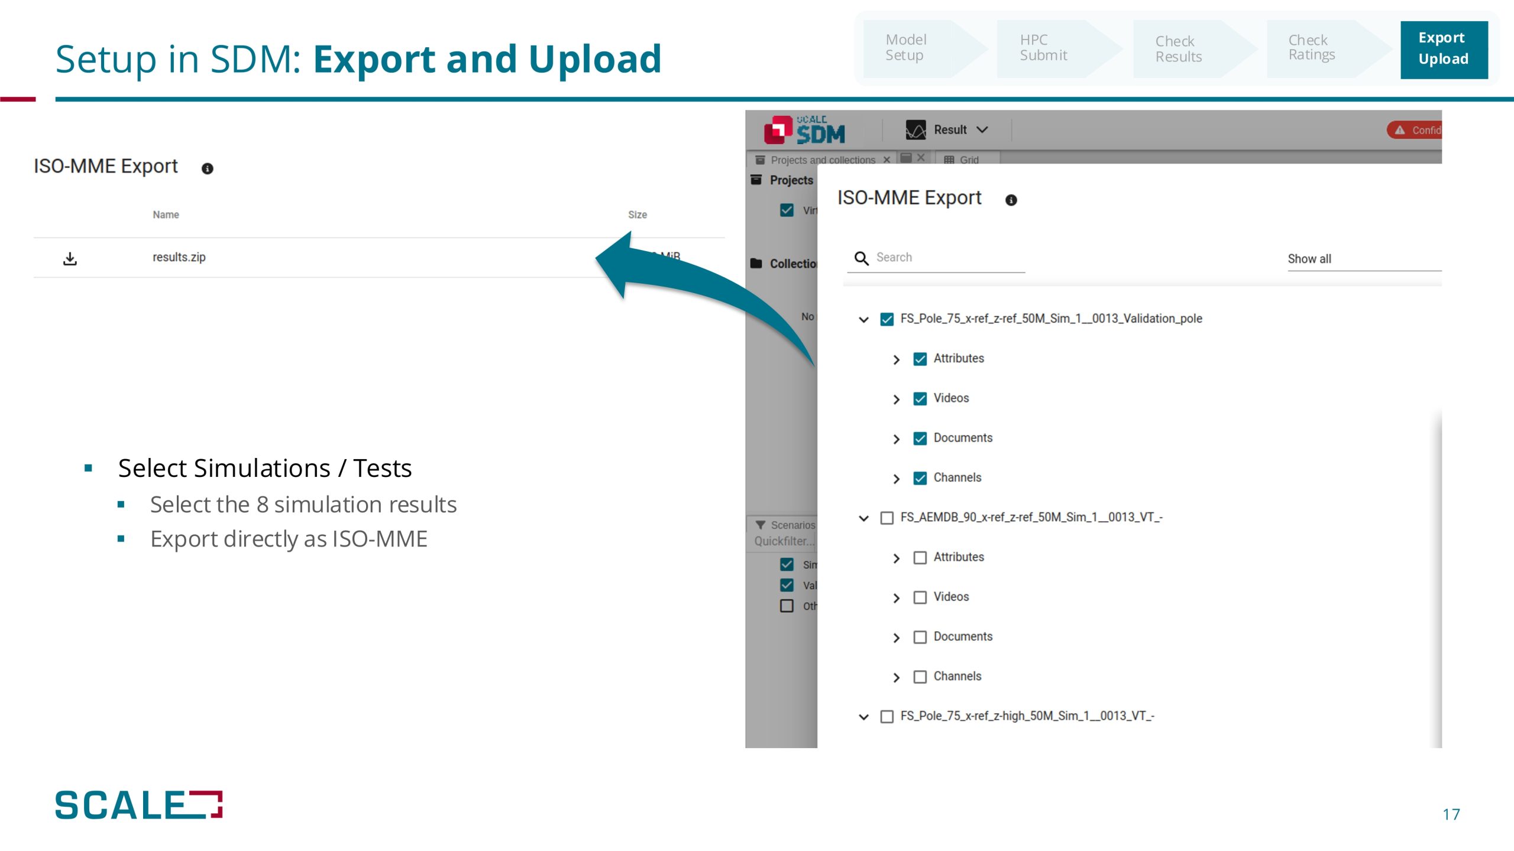Uncheck Videos under the Validation_pole simulation
The height and width of the screenshot is (851, 1514).
tap(920, 399)
